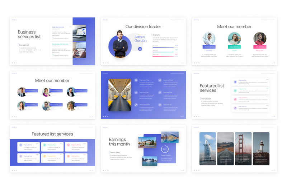
Task: Click the 90% circular growth indicator
Action: (165, 149)
